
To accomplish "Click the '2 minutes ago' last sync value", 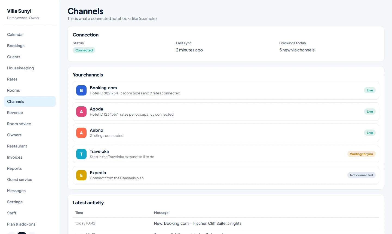I will pyautogui.click(x=189, y=50).
